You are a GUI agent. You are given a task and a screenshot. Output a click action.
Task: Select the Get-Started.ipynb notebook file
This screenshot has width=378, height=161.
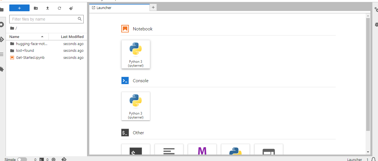pos(47,57)
